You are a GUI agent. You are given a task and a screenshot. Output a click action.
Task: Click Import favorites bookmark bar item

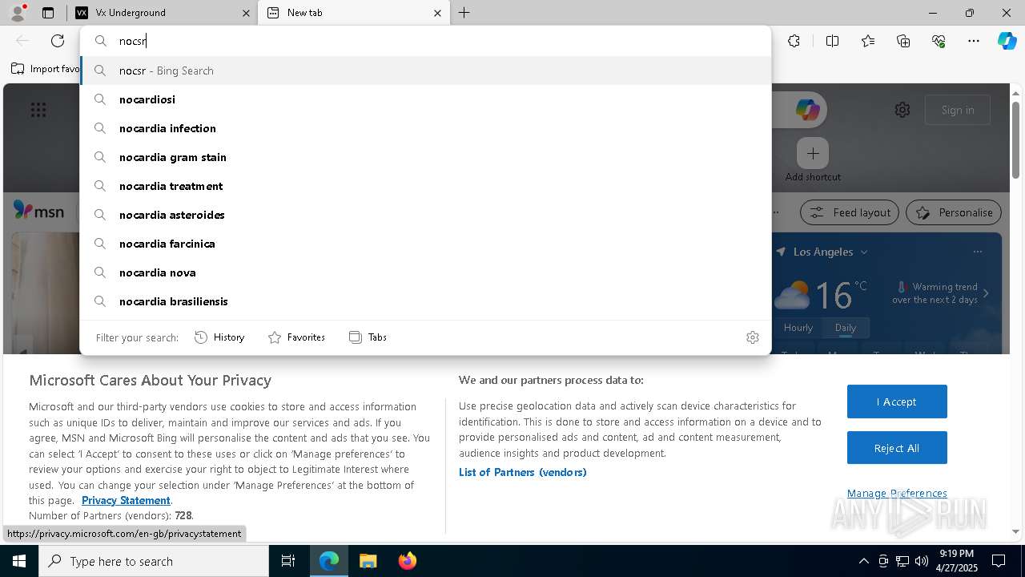coord(46,69)
